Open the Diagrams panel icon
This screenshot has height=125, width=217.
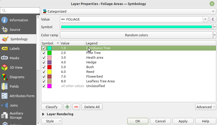pos(5,77)
